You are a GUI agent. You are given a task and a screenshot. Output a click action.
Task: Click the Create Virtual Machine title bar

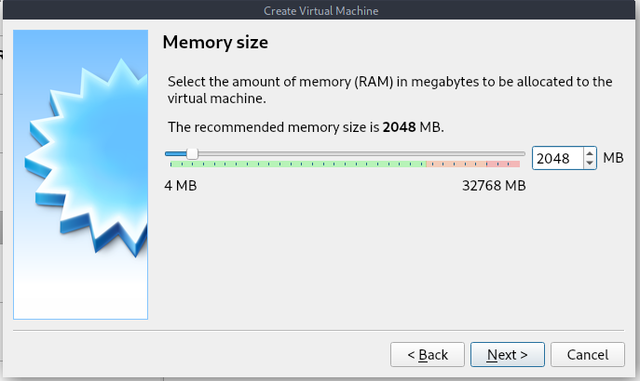pos(320,10)
